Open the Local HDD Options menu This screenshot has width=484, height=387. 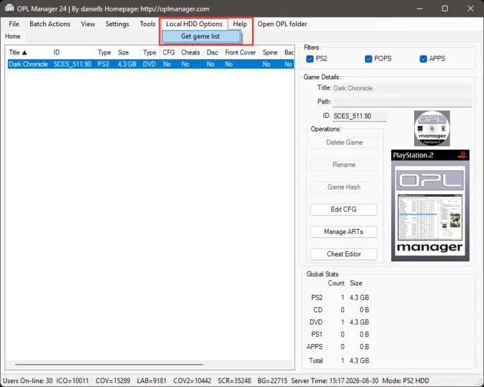coord(194,24)
